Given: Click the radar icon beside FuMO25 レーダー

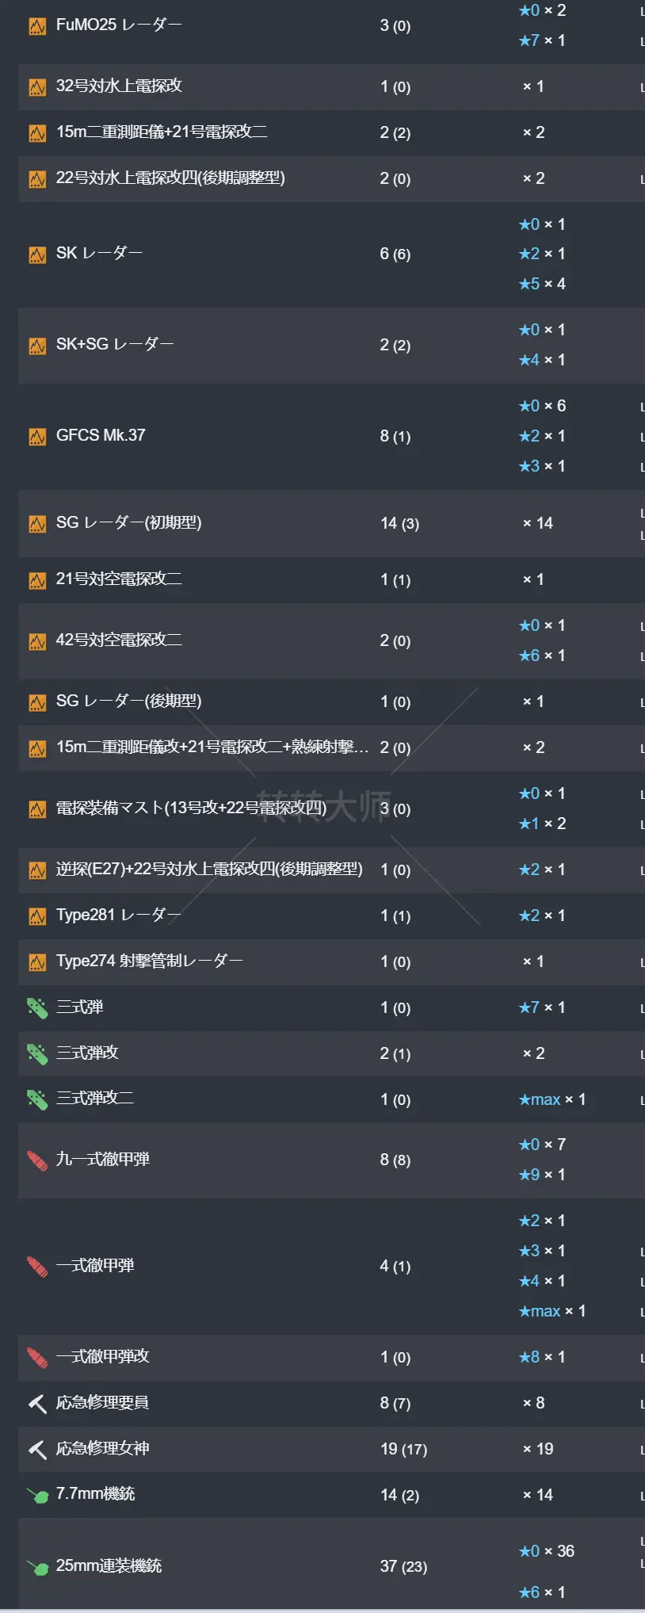Looking at the screenshot, I should point(36,25).
